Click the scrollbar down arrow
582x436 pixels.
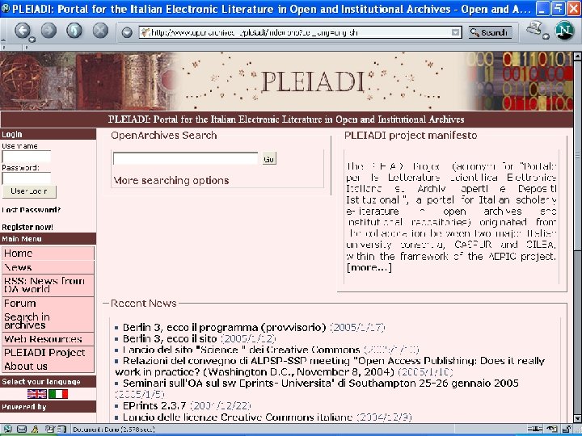click(577, 418)
